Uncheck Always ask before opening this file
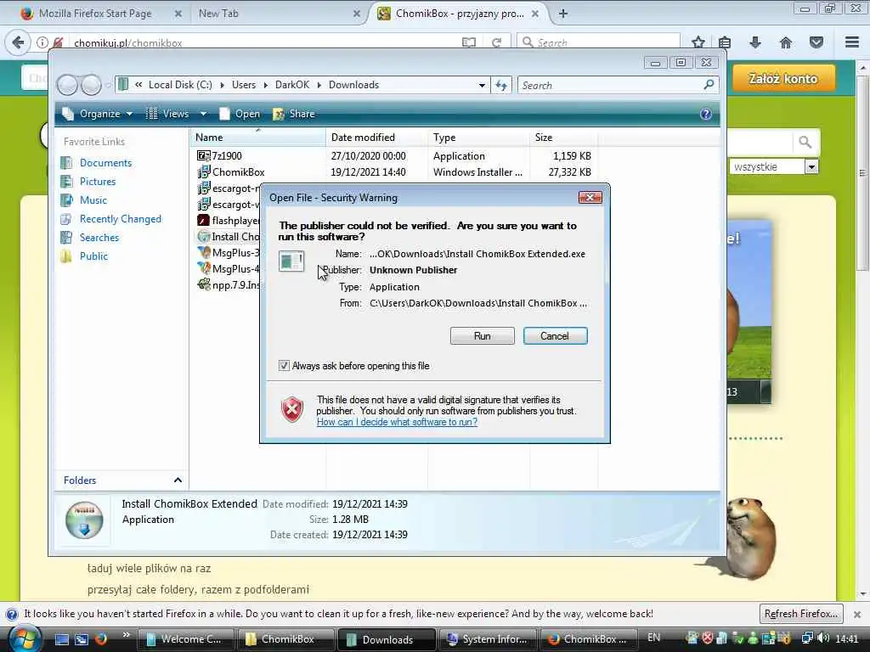 point(284,366)
